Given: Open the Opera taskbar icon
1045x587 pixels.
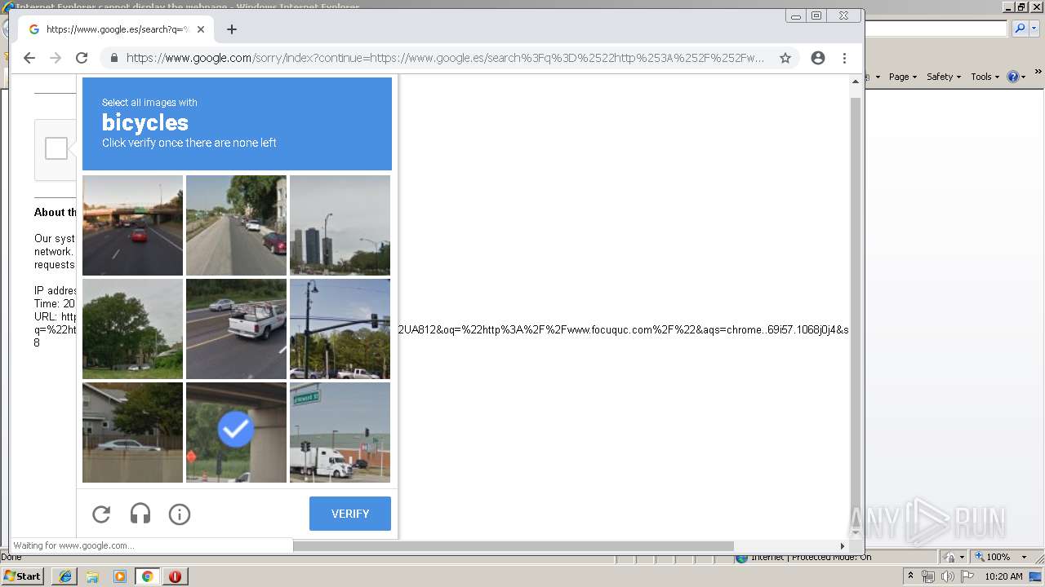Looking at the screenshot, I should click(x=175, y=576).
